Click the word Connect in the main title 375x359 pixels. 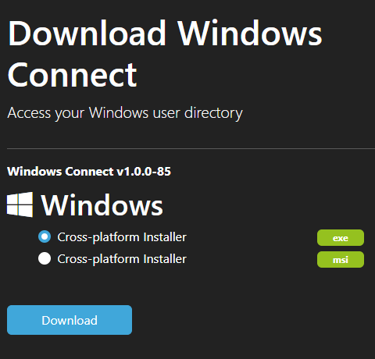pos(73,75)
